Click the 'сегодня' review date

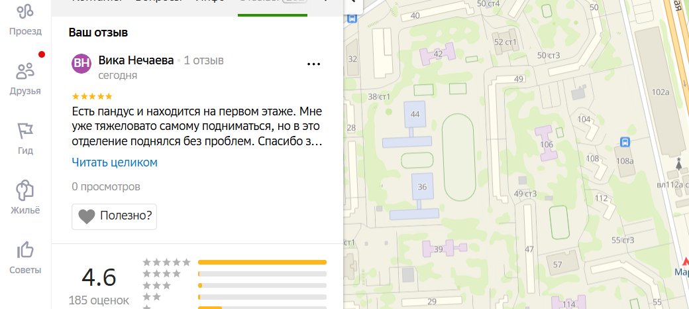coord(118,76)
